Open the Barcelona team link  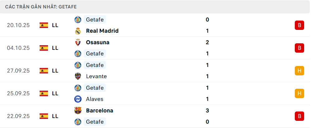(x=99, y=111)
